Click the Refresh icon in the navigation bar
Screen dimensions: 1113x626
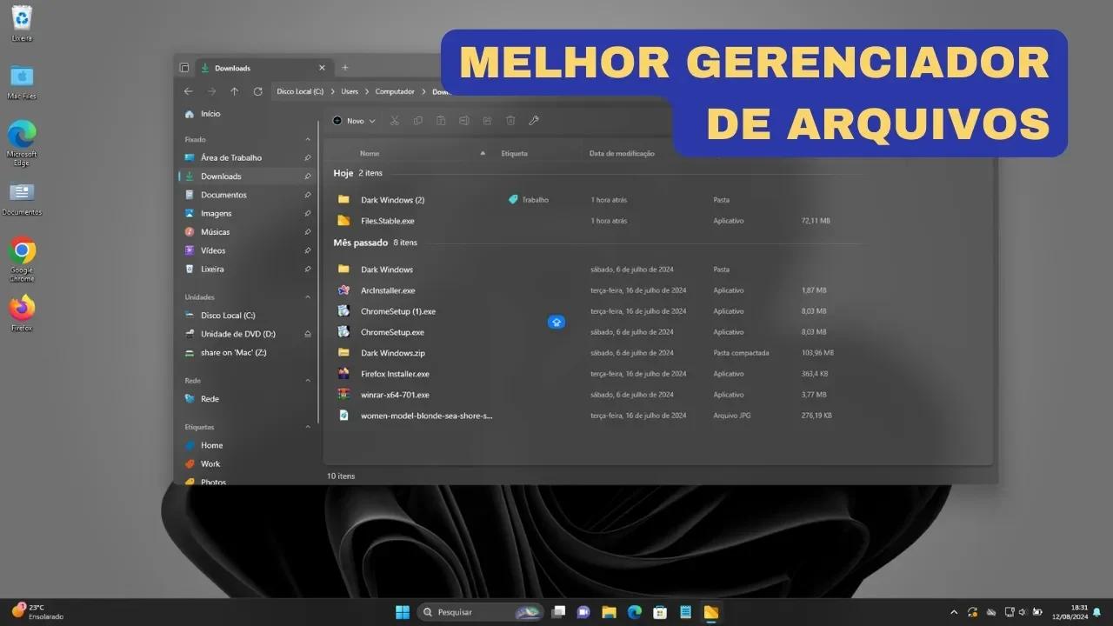tap(257, 90)
